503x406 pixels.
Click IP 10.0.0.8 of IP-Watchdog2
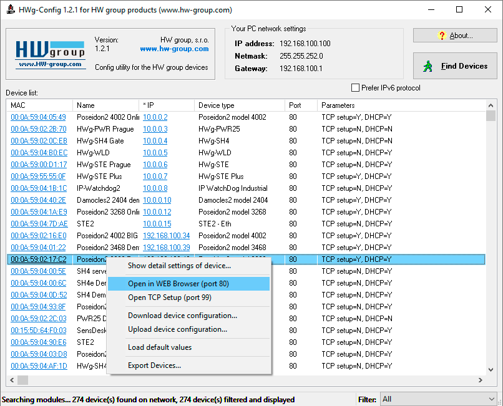pyautogui.click(x=155, y=188)
